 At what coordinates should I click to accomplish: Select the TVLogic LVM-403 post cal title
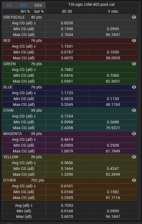click(91, 4)
